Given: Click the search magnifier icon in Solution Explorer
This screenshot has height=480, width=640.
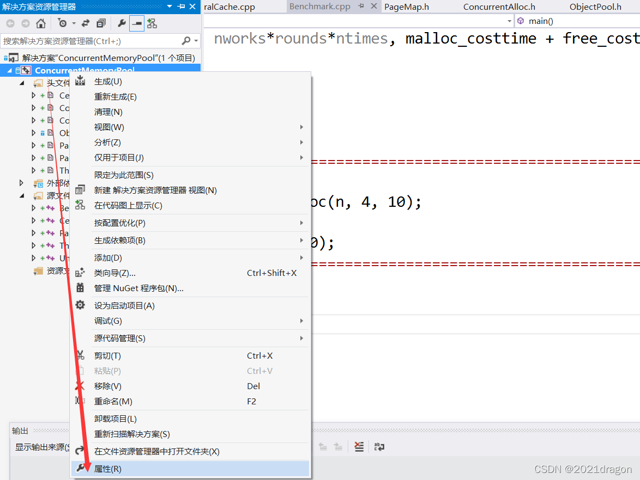Looking at the screenshot, I should [x=186, y=41].
